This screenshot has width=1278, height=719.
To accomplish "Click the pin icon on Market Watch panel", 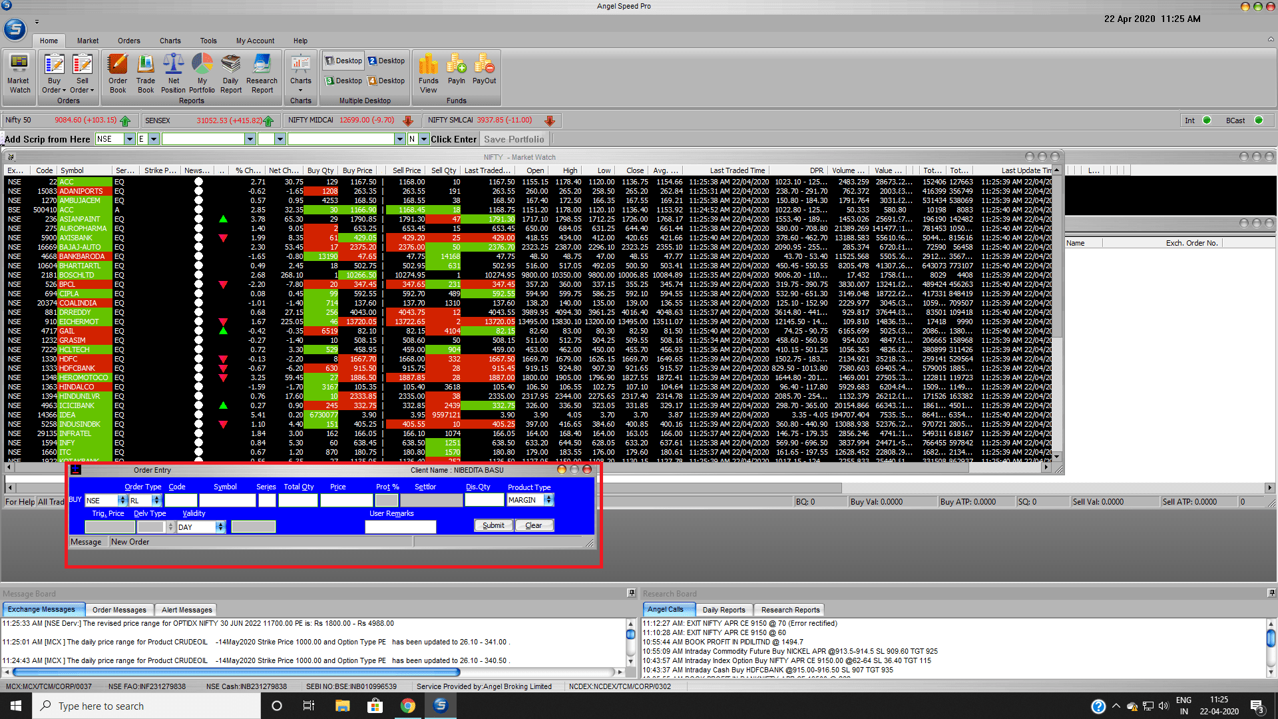I will (x=11, y=157).
